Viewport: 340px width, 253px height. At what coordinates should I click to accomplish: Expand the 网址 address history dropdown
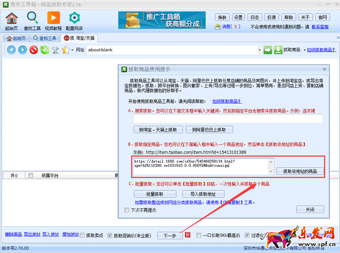click(x=259, y=50)
